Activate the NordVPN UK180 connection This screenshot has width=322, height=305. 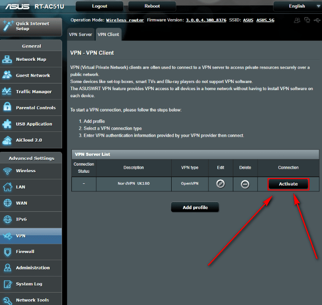pos(288,184)
